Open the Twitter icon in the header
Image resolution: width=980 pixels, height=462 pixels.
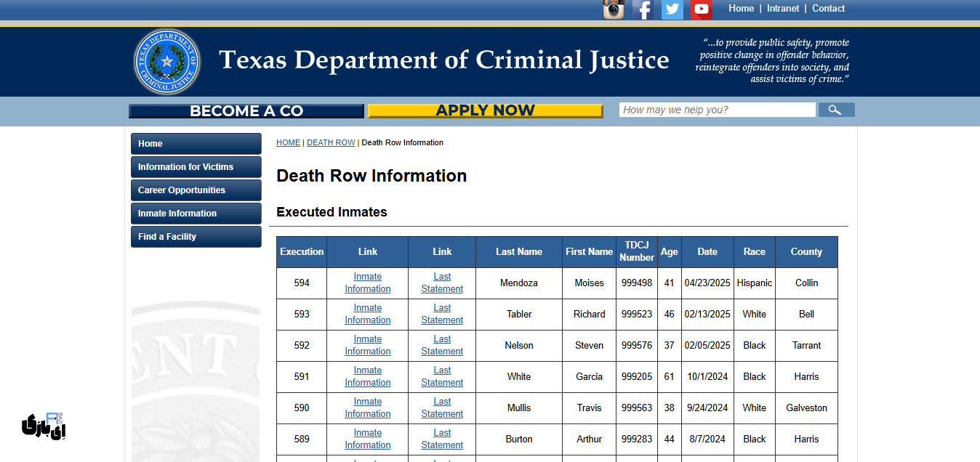(672, 9)
